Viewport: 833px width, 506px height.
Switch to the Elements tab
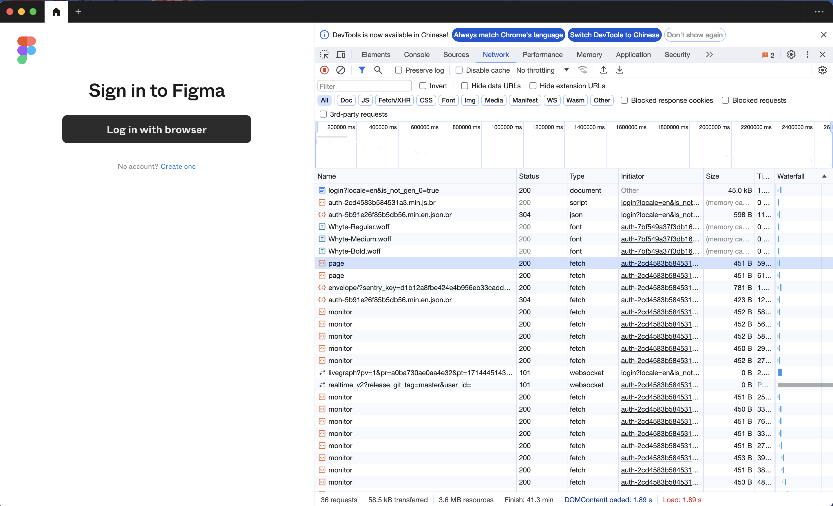[376, 55]
